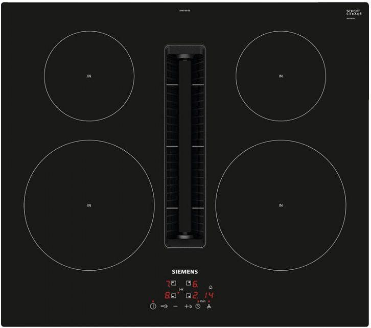This screenshot has width=371, height=328.
Task: Click the Schott Ceran logo in corner
Action: coord(354,12)
